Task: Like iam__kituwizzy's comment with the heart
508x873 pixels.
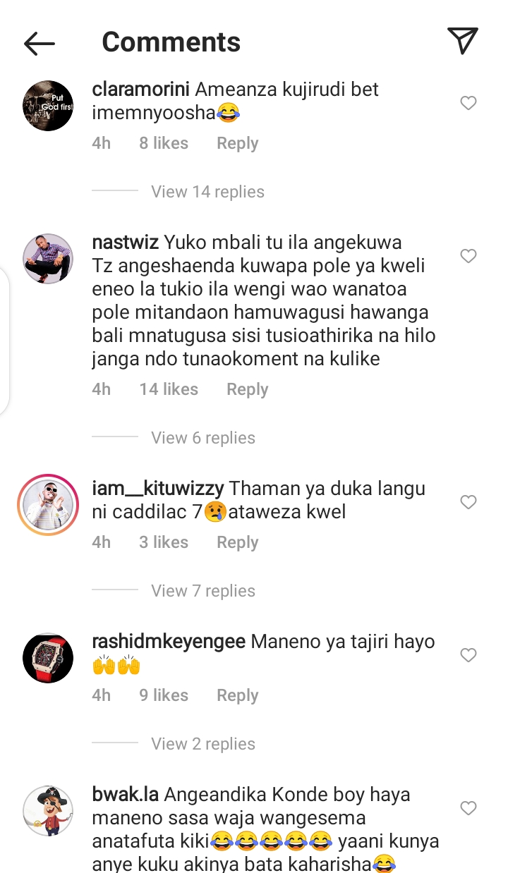Action: click(x=468, y=503)
